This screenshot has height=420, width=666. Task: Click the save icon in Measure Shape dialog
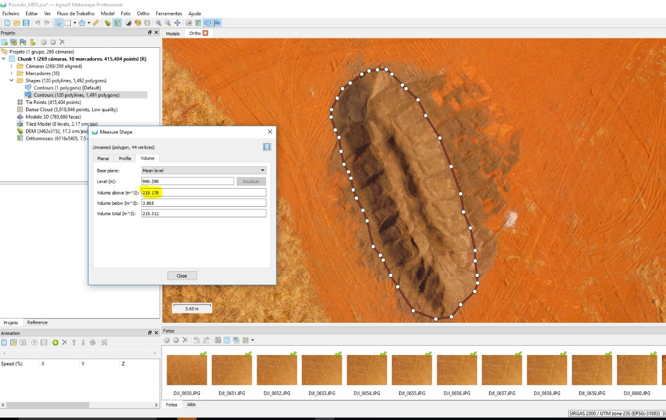pos(267,147)
